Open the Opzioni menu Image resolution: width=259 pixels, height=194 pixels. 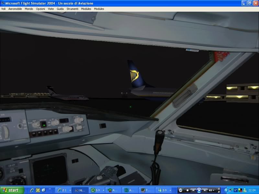tap(40, 9)
